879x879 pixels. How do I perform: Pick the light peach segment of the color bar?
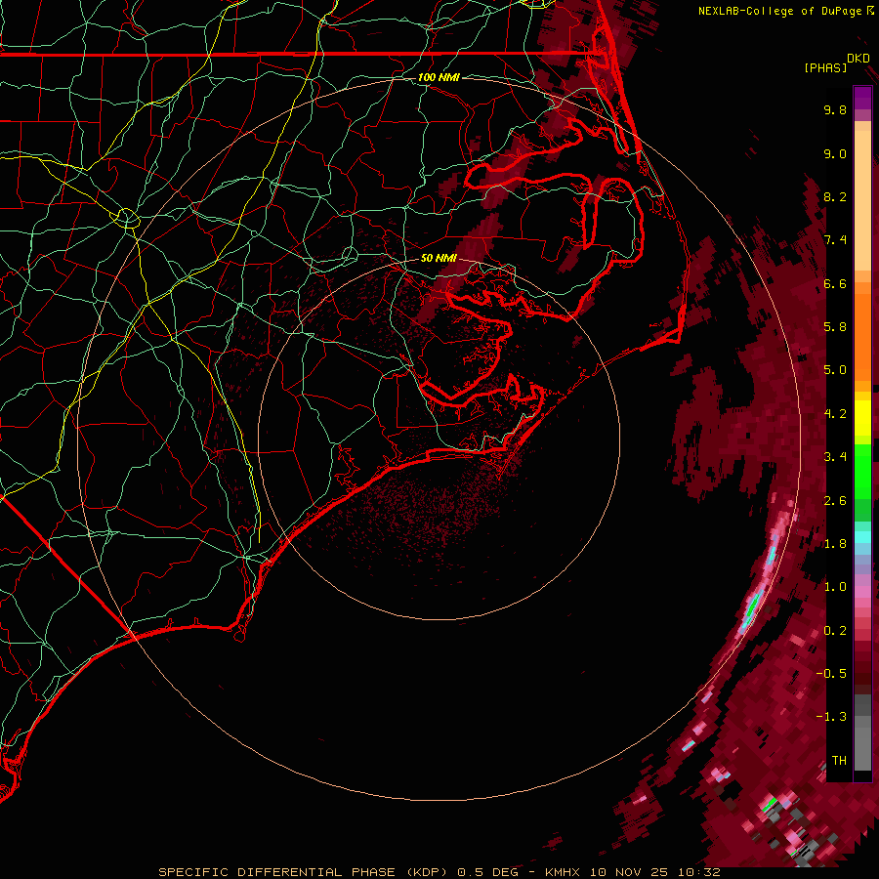pyautogui.click(x=862, y=202)
